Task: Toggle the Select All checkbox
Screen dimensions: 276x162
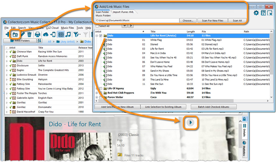Action: [97, 26]
